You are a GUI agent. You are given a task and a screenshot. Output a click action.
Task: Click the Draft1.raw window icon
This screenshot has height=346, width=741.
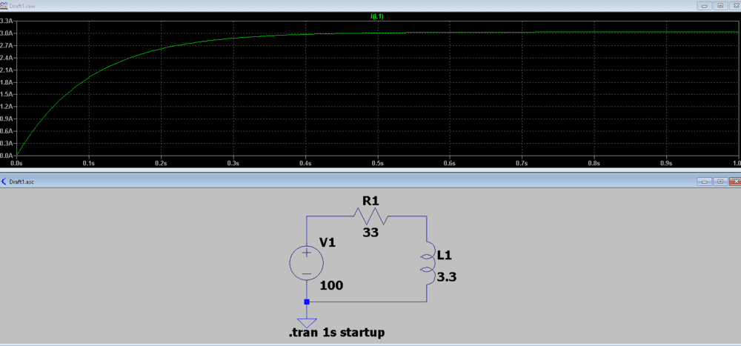4,6
